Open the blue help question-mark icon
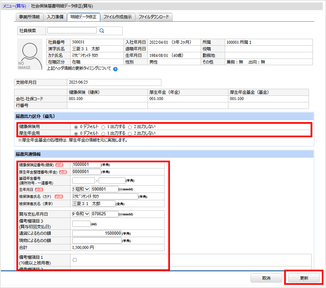The width and height of the screenshot is (326, 288). [115, 69]
